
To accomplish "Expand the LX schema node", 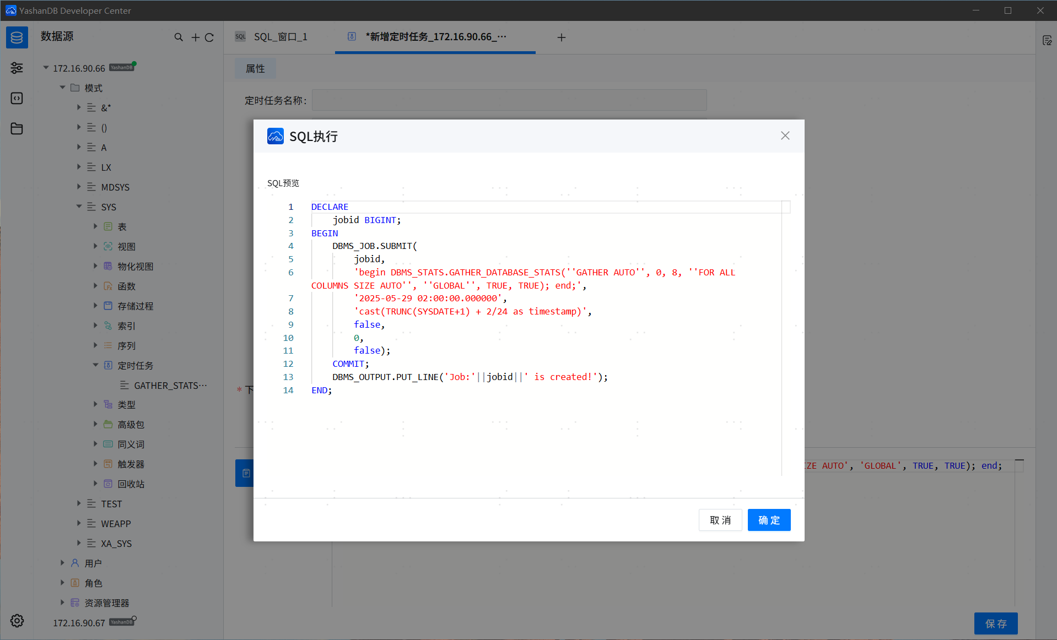I will click(x=79, y=167).
